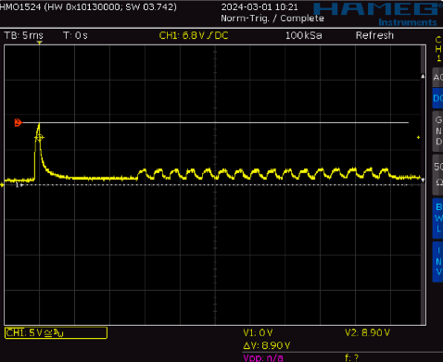Click the Norm-Trig. / Complete status text

272,19
